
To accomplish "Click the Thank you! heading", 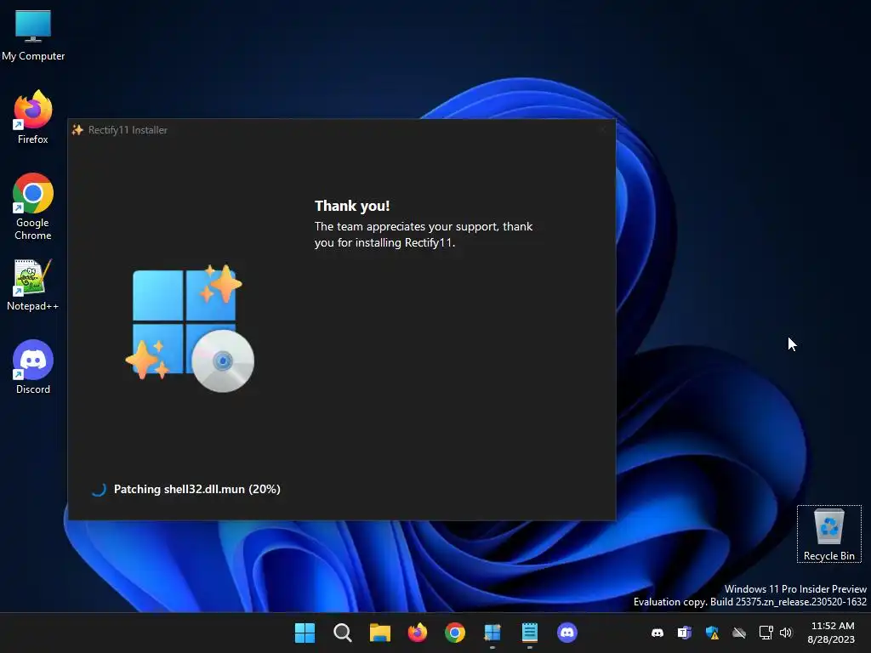I will pos(352,206).
